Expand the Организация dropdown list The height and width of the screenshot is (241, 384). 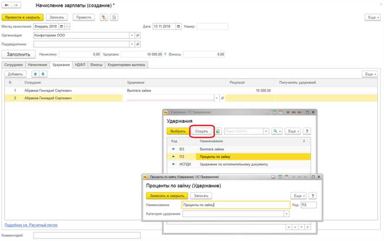click(132, 35)
